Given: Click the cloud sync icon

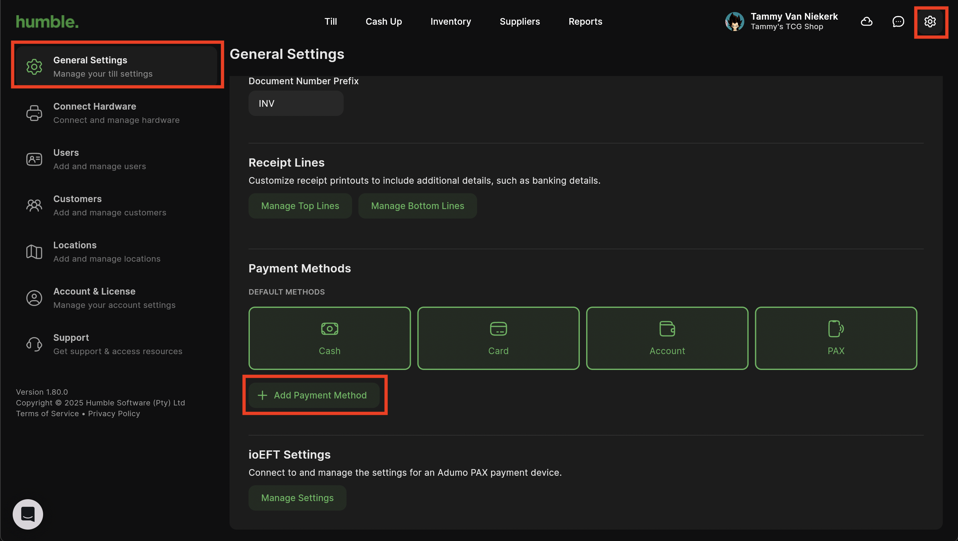Looking at the screenshot, I should 866,22.
